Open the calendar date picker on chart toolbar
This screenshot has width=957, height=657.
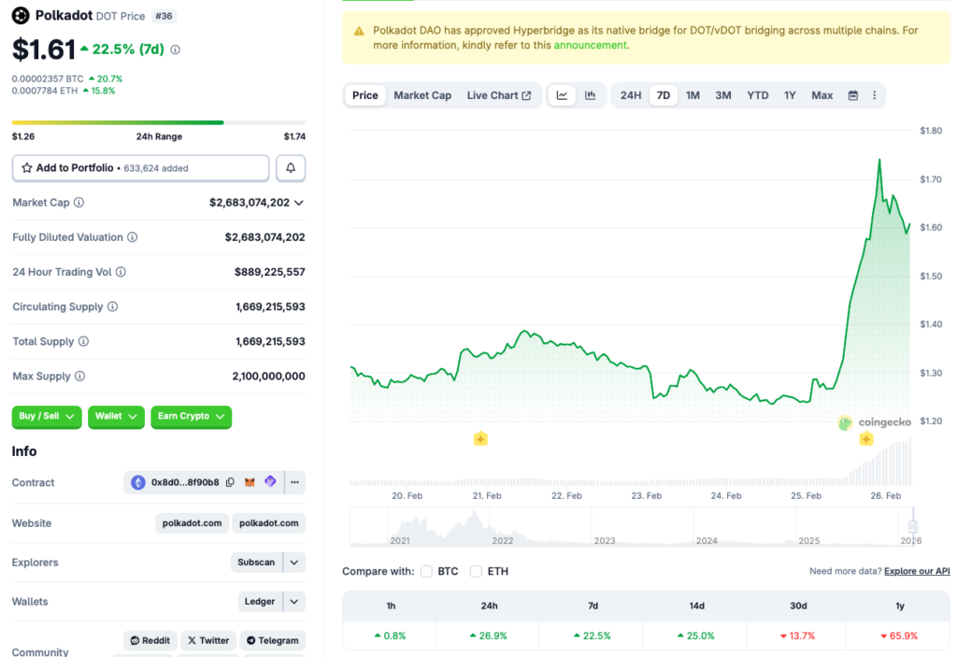852,94
